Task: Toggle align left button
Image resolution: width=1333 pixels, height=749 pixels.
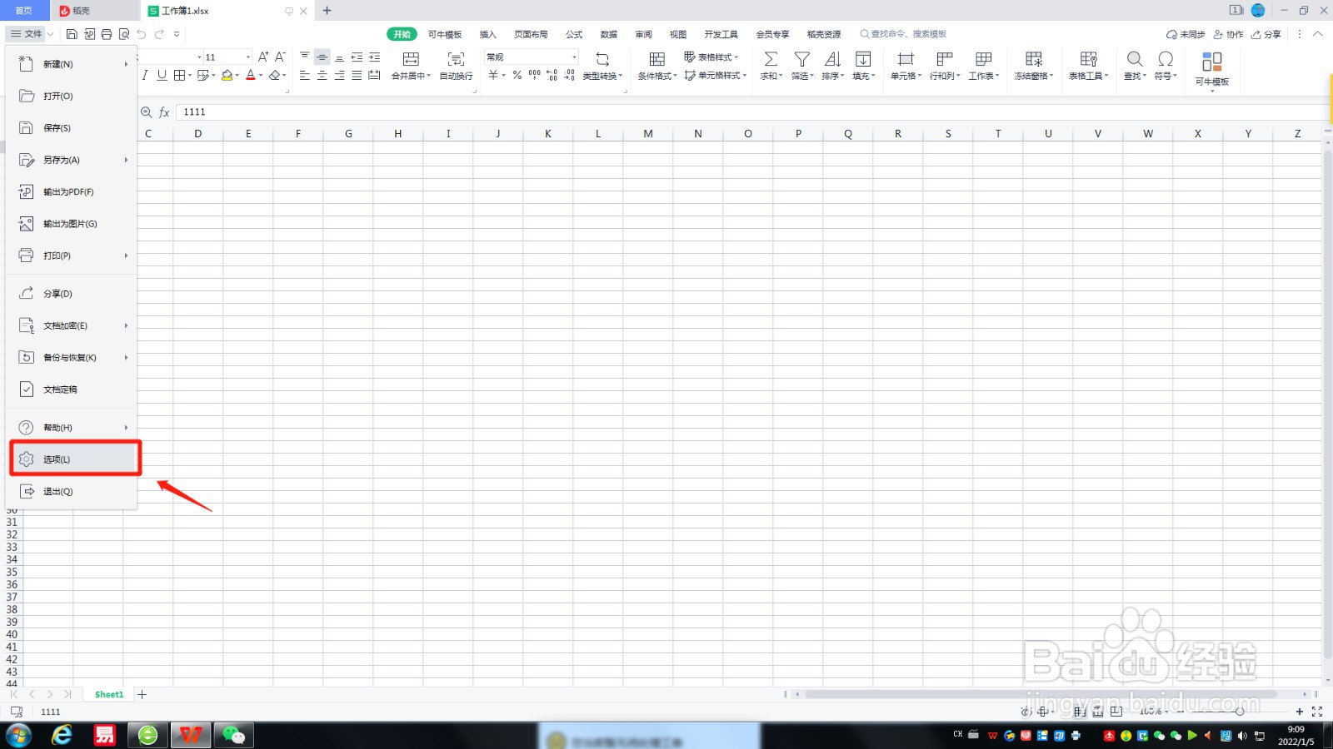Action: tap(304, 76)
